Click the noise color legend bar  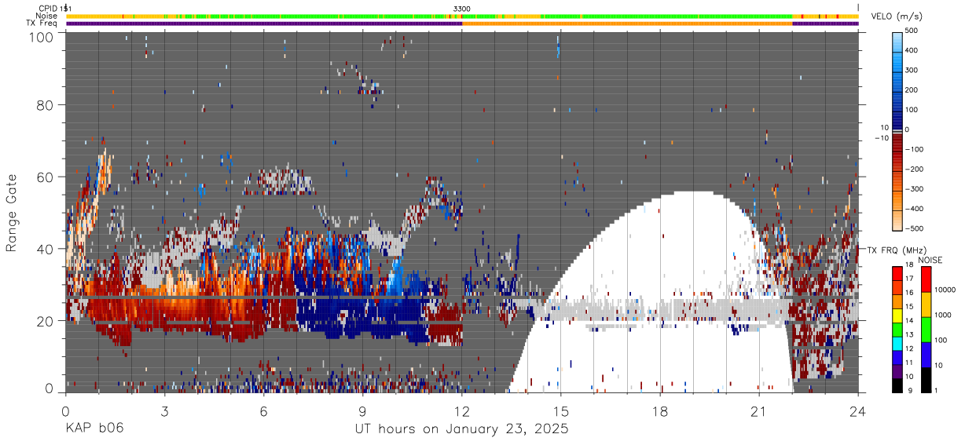click(x=927, y=329)
